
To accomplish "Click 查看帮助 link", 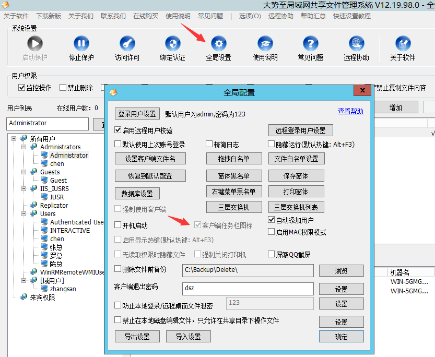I will 350,111.
